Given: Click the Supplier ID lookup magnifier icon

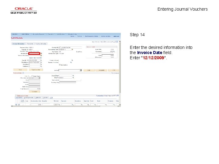Looking at the screenshot, I should click(x=41, y=60).
